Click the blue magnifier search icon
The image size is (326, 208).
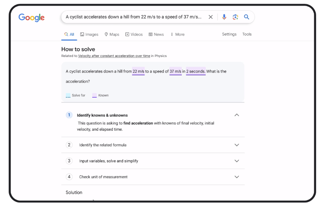coord(246,17)
